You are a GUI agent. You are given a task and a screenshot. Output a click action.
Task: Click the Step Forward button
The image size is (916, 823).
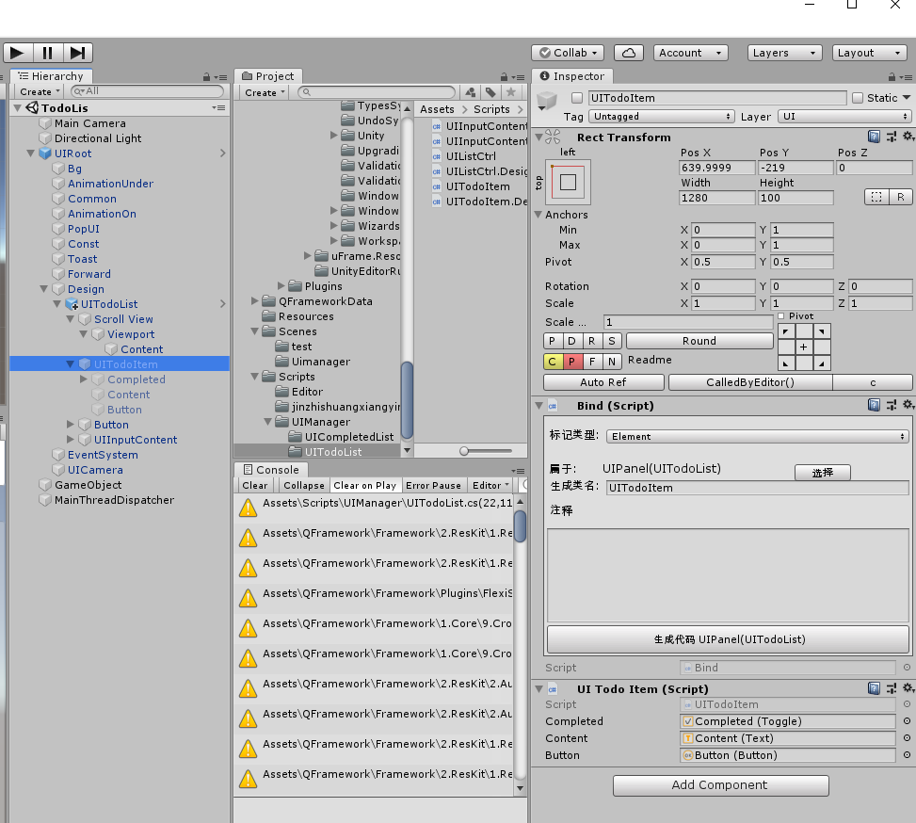pyautogui.click(x=79, y=53)
